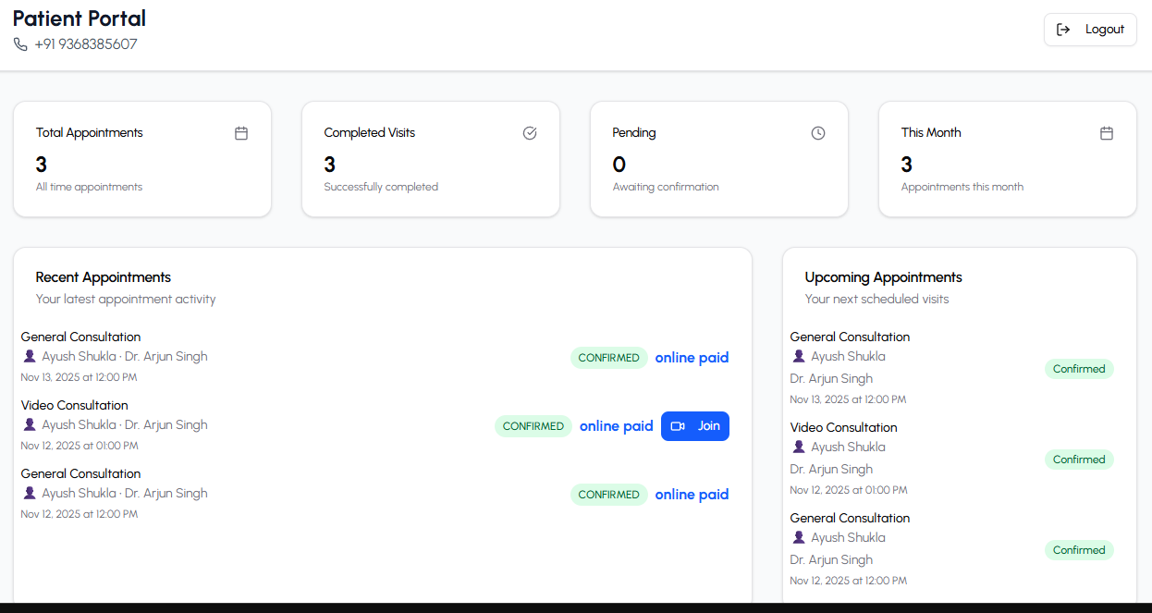Screen dimensions: 1152x613
Task: Click the calendar icon in This Month card
Action: tap(1107, 133)
